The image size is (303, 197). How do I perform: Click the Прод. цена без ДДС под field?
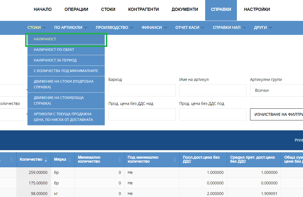[x=213, y=114]
